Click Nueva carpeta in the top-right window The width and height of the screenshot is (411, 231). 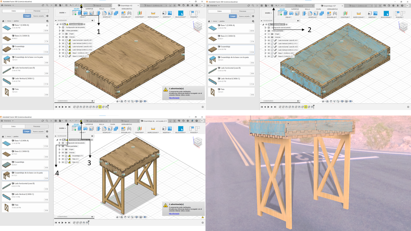tap(244, 16)
